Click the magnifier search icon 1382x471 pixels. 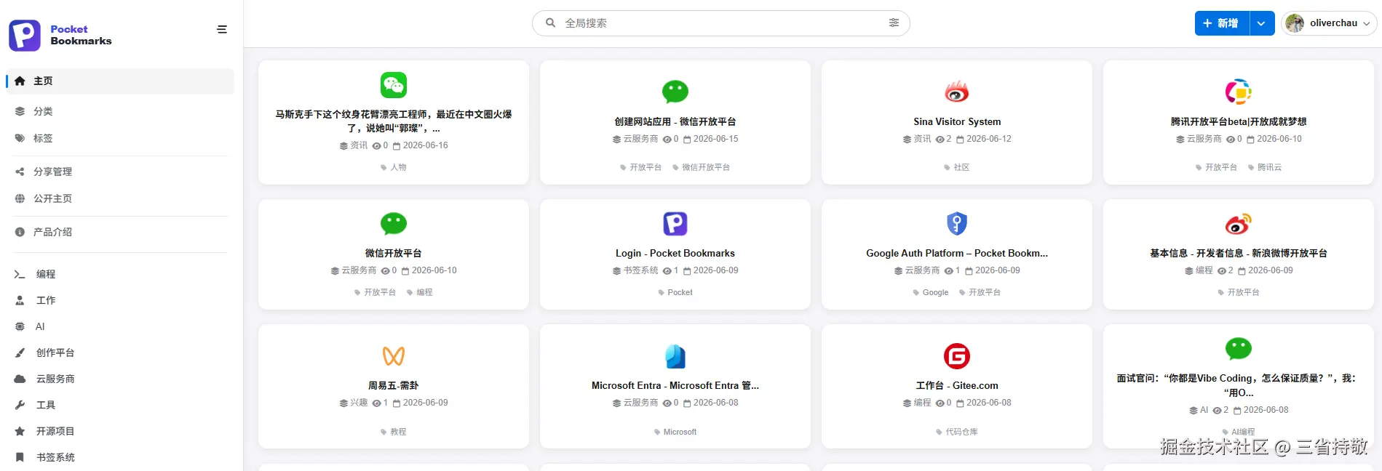pyautogui.click(x=551, y=23)
